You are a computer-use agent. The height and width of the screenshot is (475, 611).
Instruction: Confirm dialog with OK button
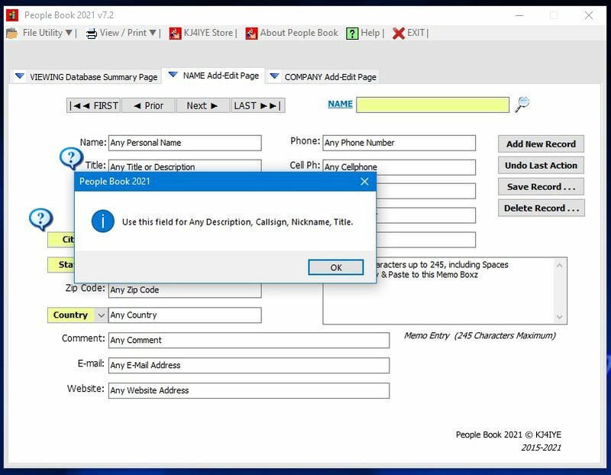[x=336, y=267]
